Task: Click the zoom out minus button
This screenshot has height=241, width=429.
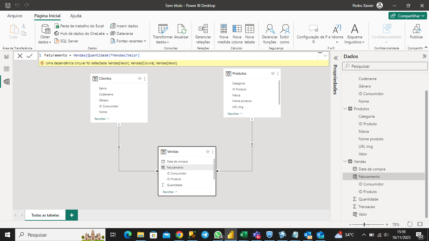Action: tap(350, 225)
